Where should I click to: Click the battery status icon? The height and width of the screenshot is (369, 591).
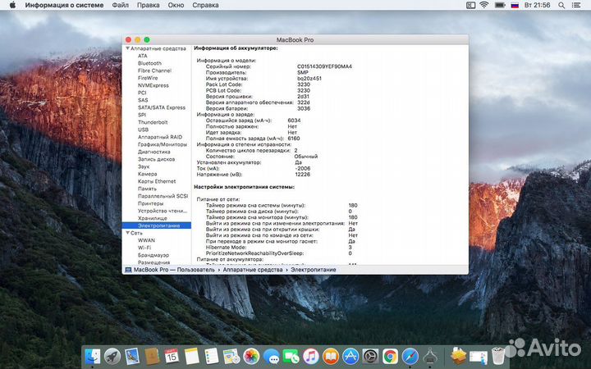point(500,5)
